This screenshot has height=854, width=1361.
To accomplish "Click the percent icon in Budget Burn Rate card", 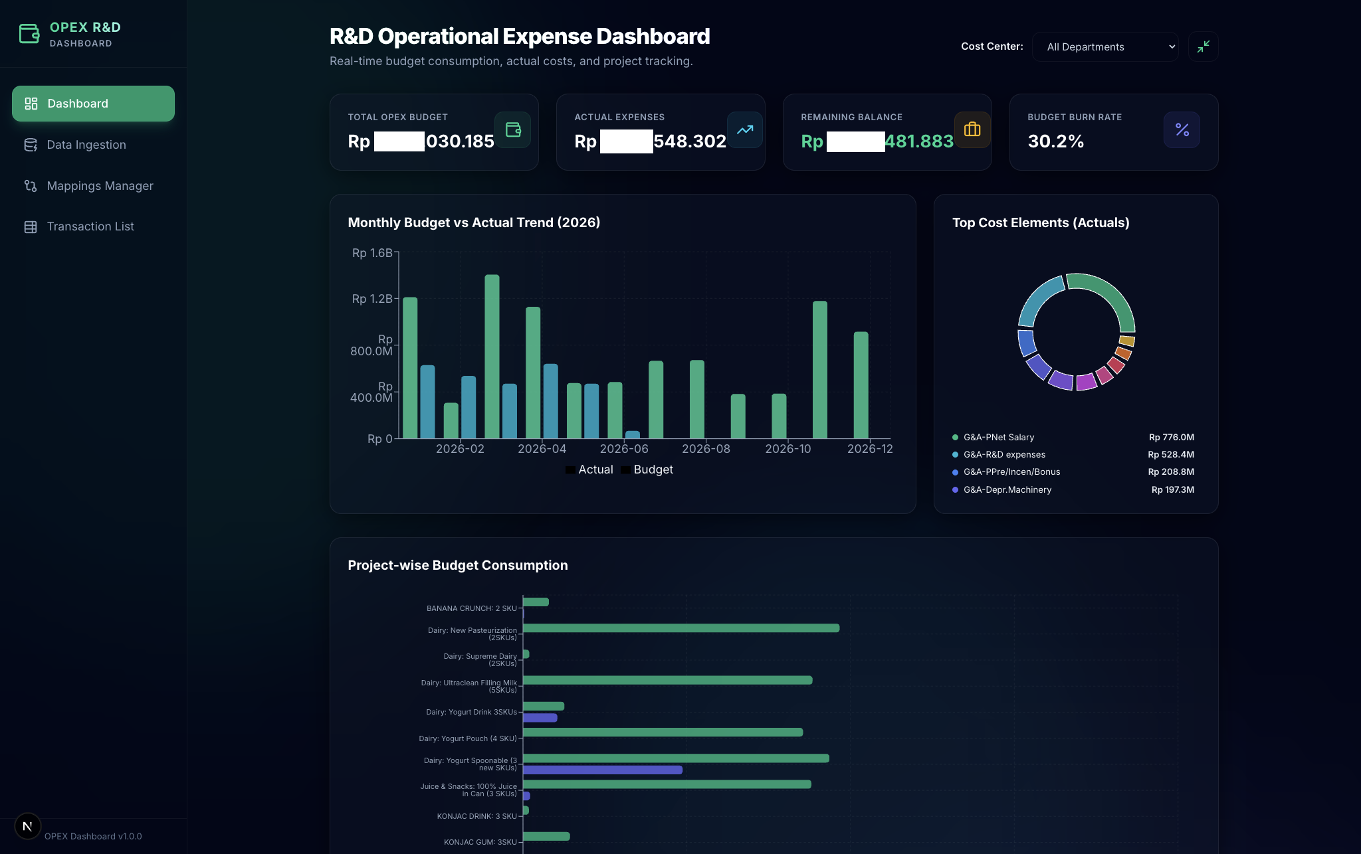I will (1182, 129).
